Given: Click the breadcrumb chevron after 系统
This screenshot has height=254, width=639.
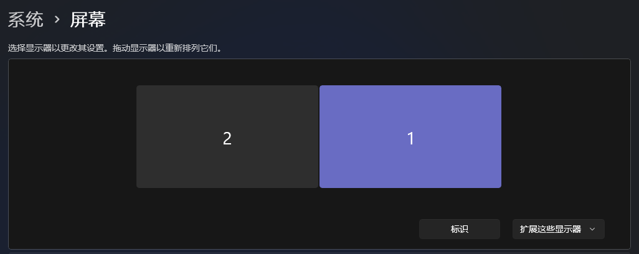Looking at the screenshot, I should (x=57, y=20).
